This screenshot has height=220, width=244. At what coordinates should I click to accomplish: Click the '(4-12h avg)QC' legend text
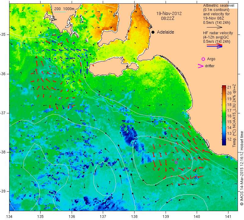(x=216, y=37)
